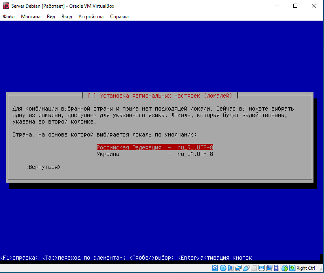The height and width of the screenshot is (273, 324).
Task: Open the Ввод menu
Action: click(67, 17)
